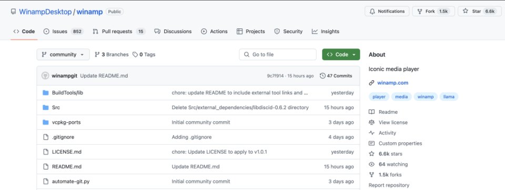Image resolution: width=505 pixels, height=190 pixels.
Task: Click the folder icon next to BuildTools/lib
Action: (45, 92)
